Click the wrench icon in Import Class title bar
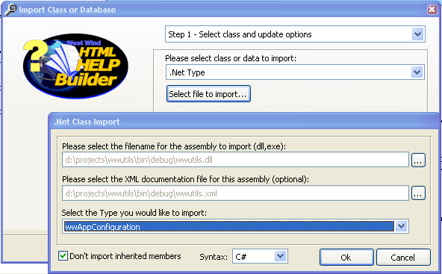This screenshot has height=274, width=442. click(10, 10)
